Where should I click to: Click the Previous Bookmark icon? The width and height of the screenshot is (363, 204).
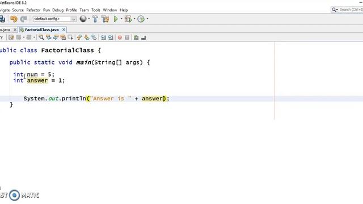click(79, 37)
